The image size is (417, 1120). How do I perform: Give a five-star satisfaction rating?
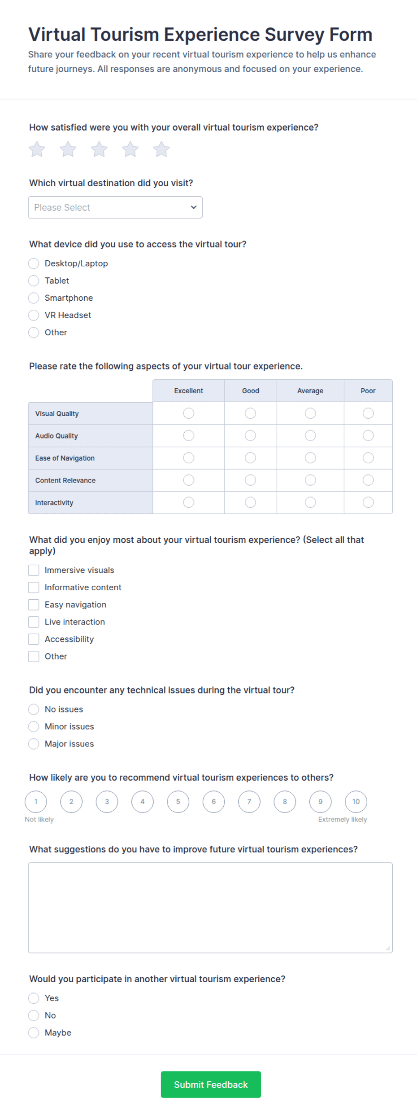pyautogui.click(x=161, y=149)
